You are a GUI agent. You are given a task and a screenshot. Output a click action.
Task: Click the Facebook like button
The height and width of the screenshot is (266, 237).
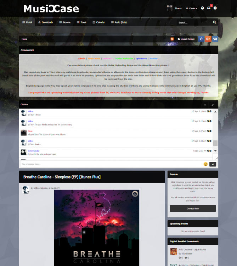coord(201,39)
